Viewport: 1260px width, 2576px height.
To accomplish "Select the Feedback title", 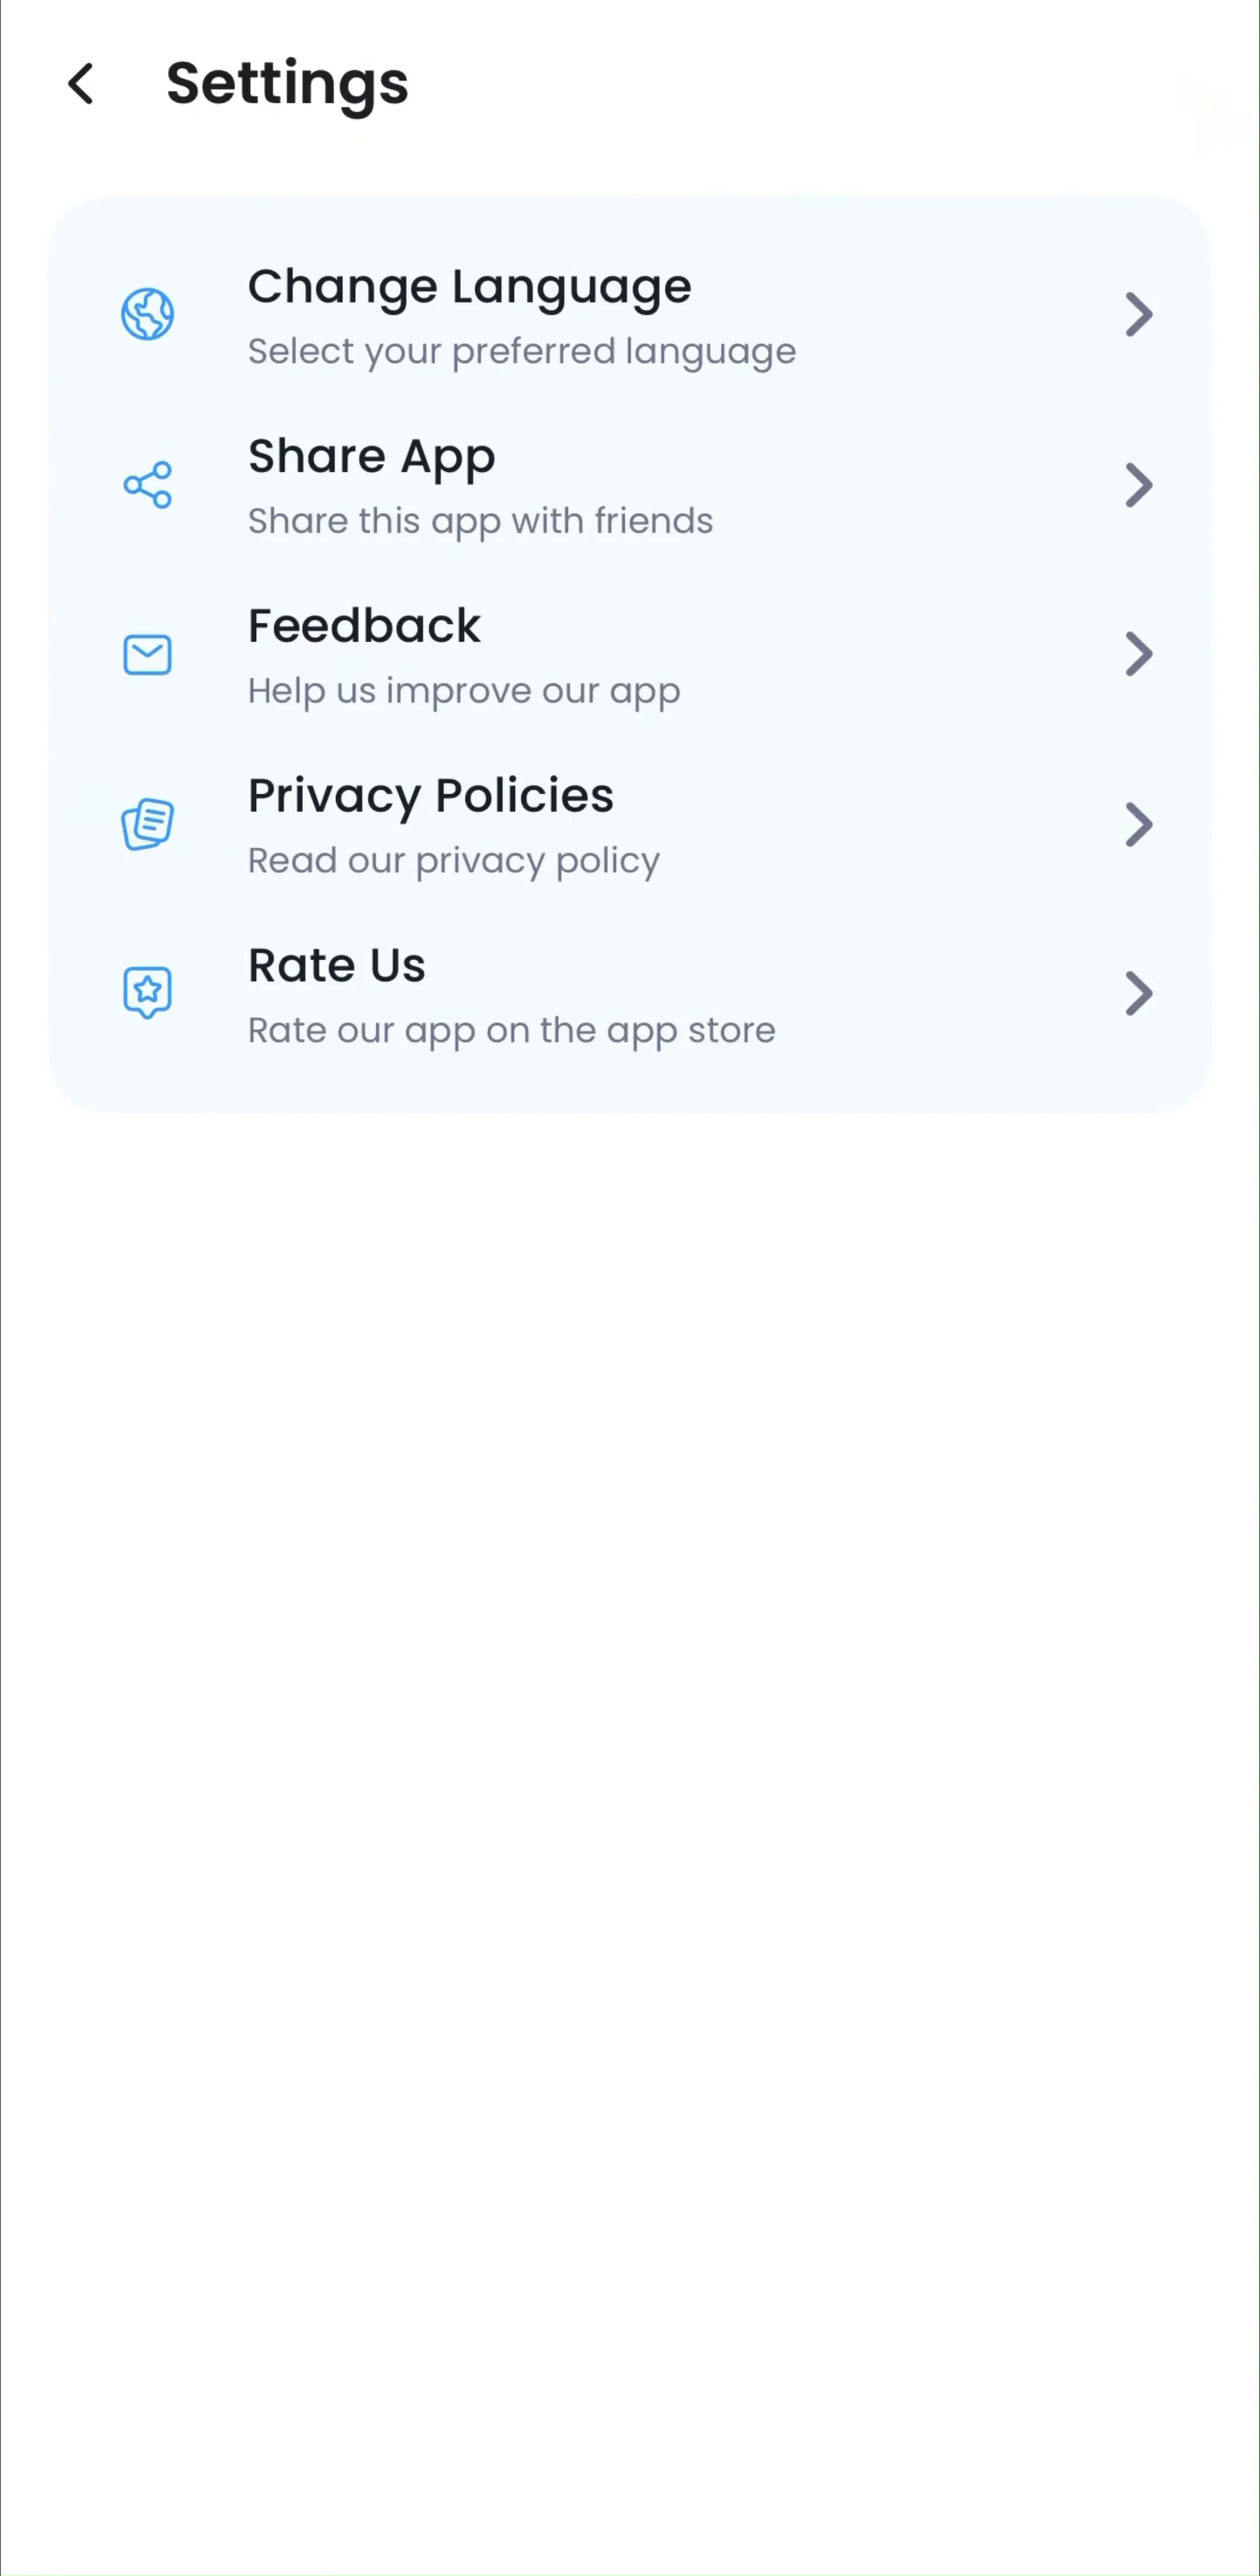I will coord(365,626).
